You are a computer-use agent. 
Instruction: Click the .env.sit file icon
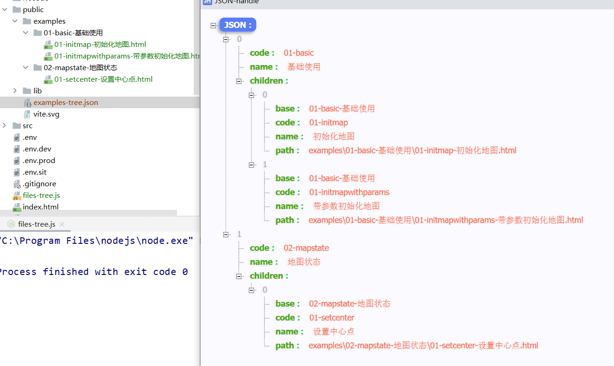click(x=17, y=172)
